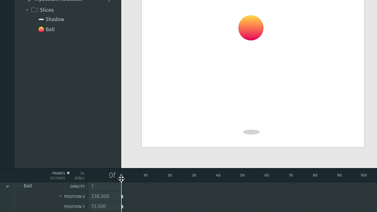Screen dimensions: 377x212
Task: Collapse the Position X property arrow
Action: [x=60, y=196]
